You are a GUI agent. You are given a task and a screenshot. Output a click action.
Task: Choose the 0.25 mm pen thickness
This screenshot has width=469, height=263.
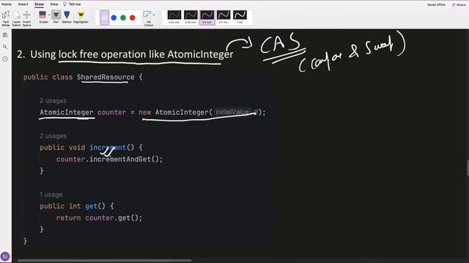[174, 18]
